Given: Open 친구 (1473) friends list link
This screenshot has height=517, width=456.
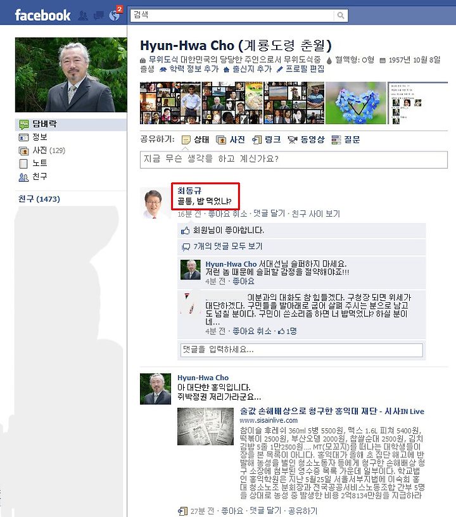Looking at the screenshot, I should (x=39, y=199).
